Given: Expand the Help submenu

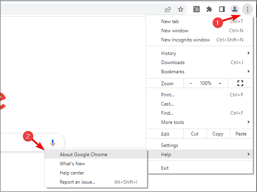Looking at the screenshot, I should pos(199,155).
